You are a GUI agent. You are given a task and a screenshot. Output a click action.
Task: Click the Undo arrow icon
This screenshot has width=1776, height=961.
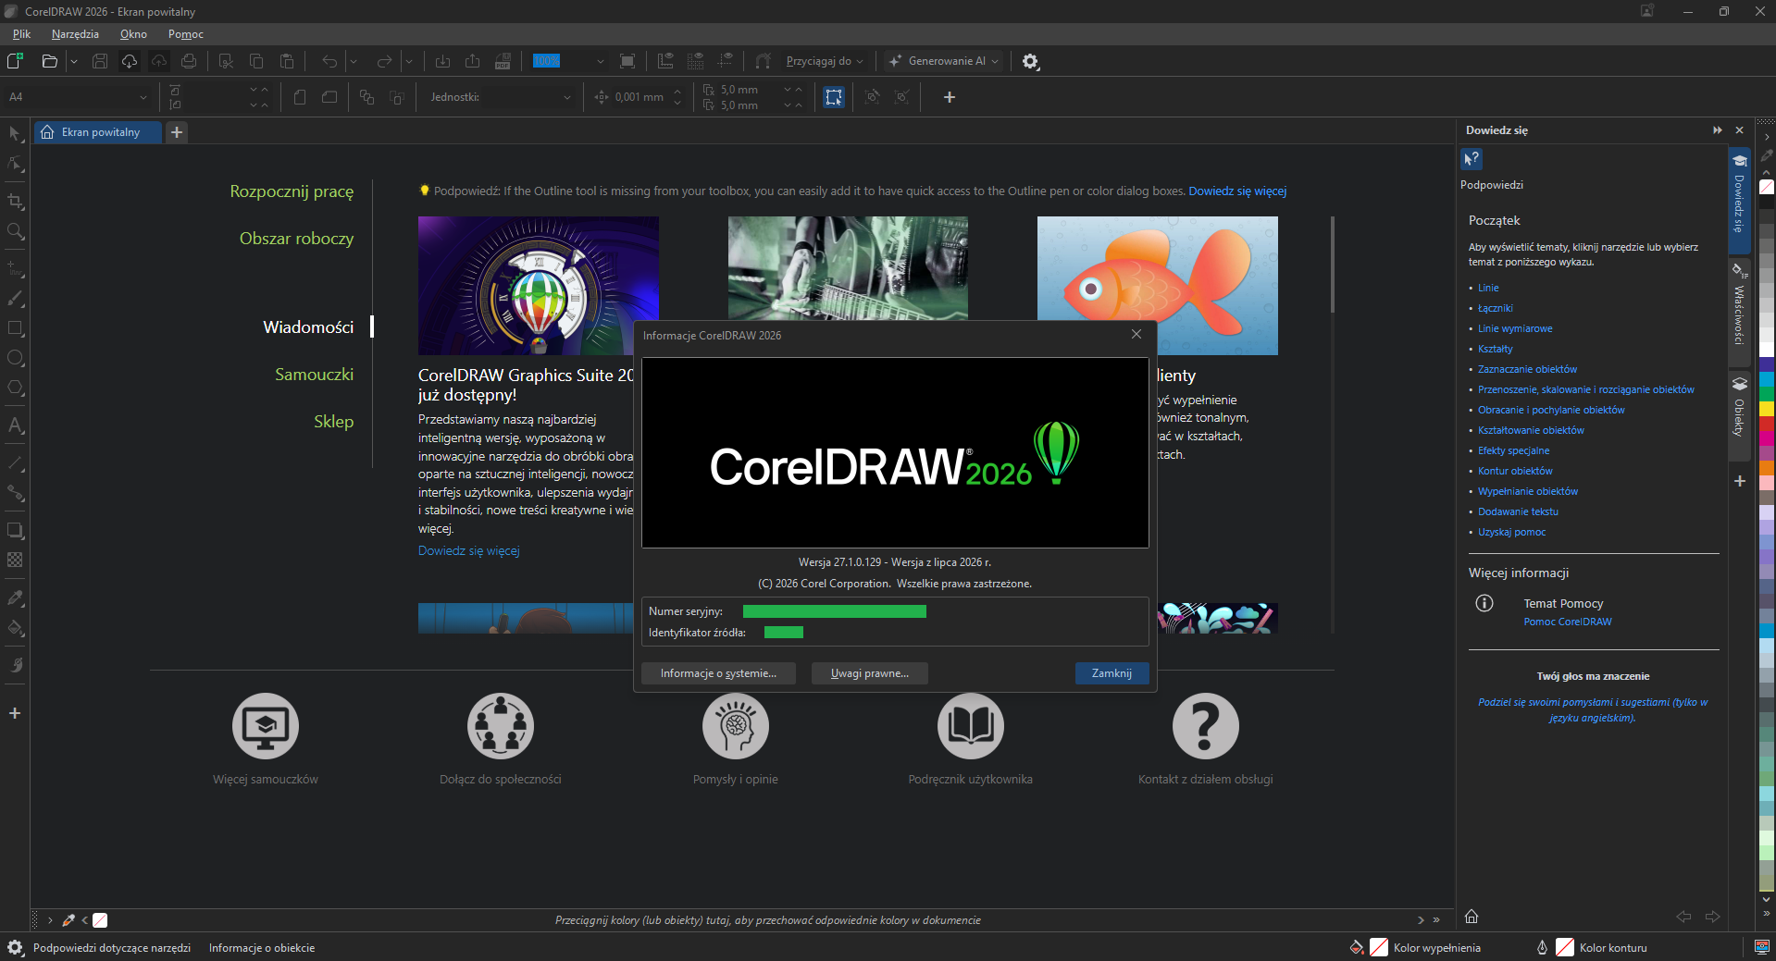(x=329, y=61)
